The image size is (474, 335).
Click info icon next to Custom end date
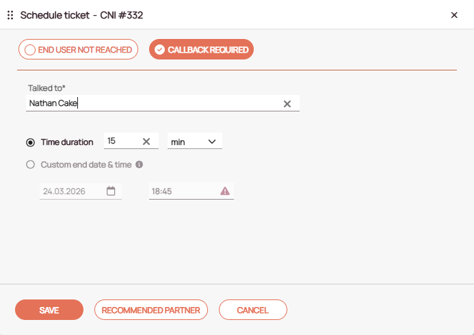click(139, 165)
